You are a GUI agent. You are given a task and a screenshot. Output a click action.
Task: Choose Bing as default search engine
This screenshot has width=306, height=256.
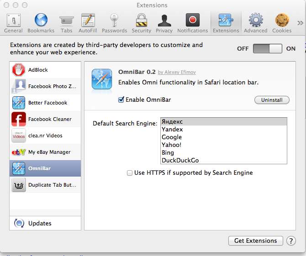click(224, 152)
